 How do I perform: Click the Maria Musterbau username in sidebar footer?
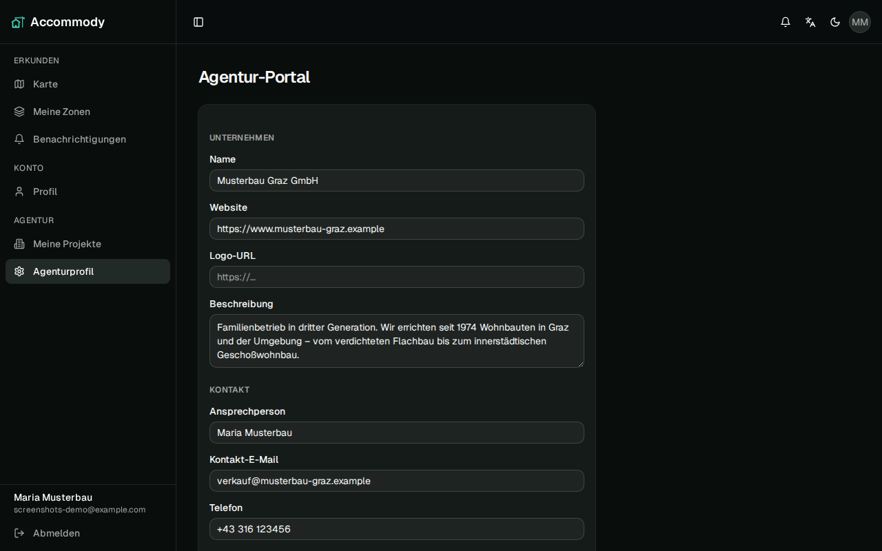click(53, 497)
